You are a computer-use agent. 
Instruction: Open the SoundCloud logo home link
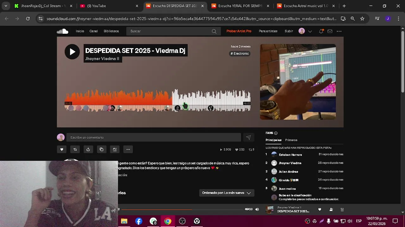(62, 31)
